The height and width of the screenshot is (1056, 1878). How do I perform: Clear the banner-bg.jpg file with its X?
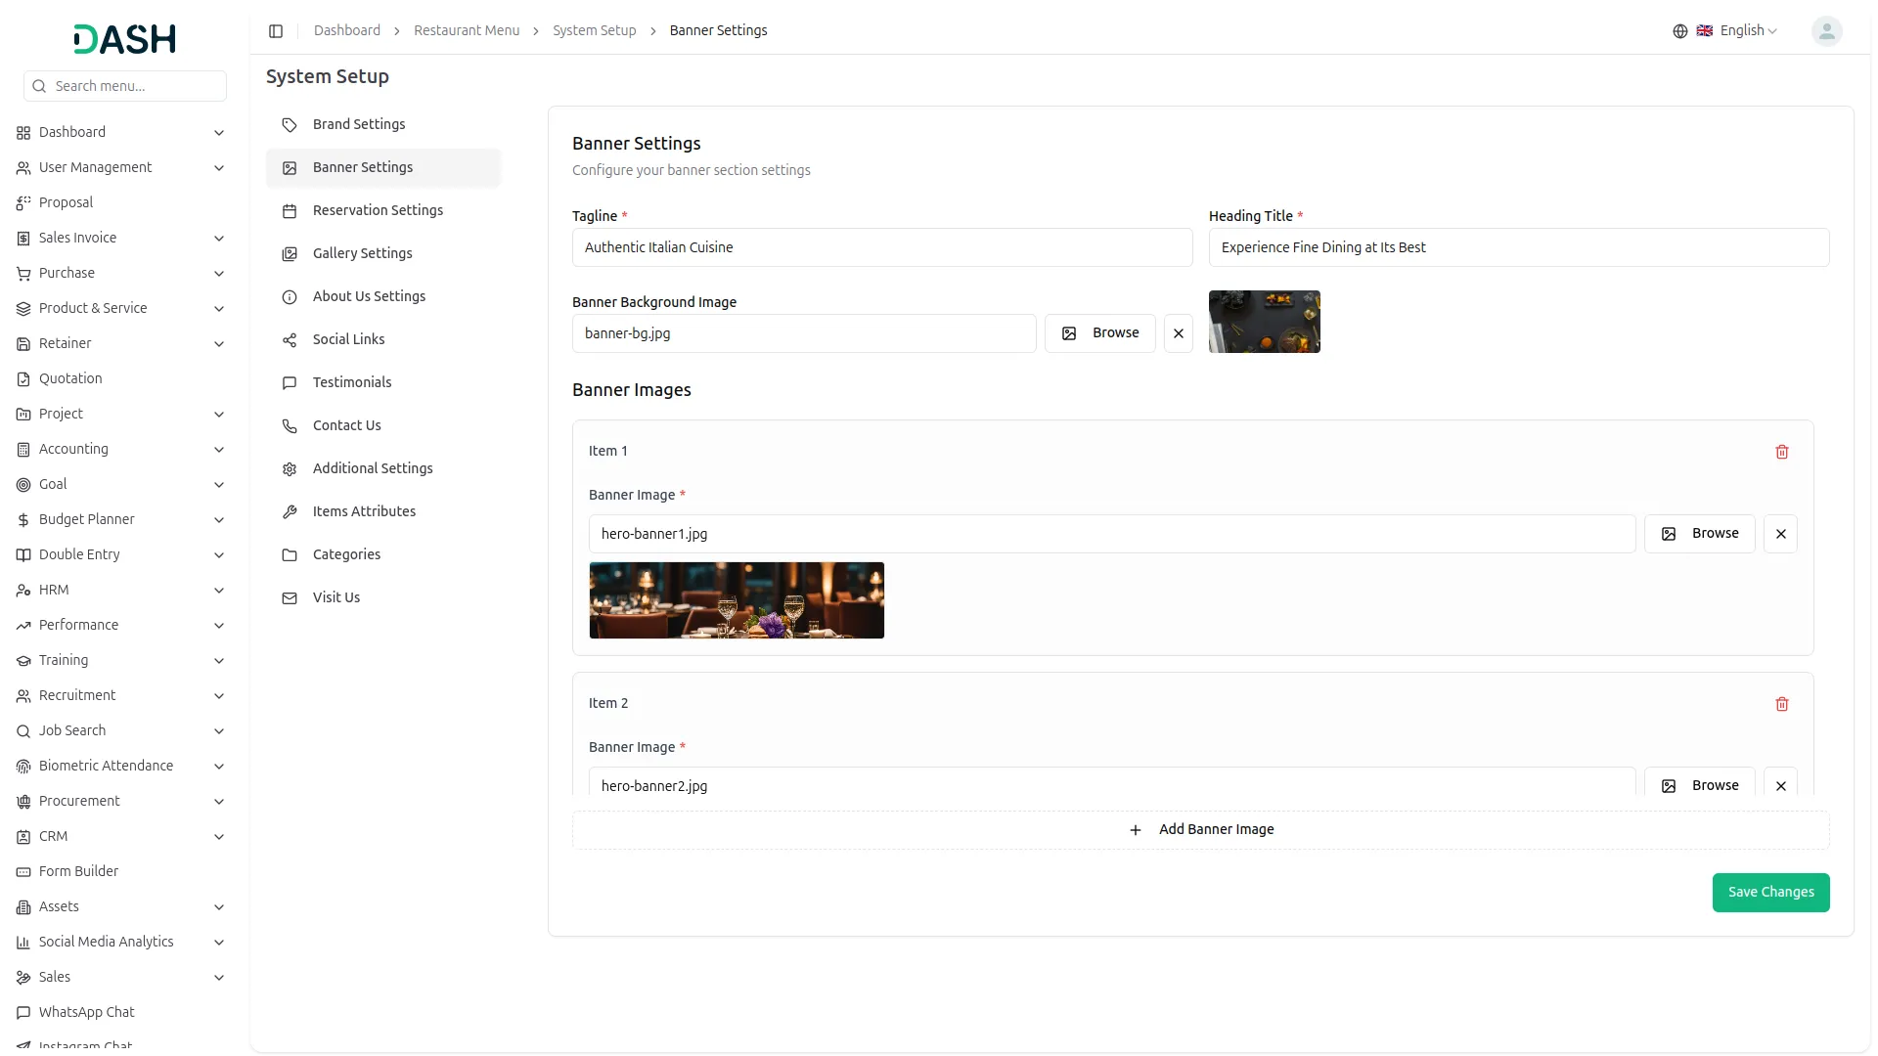click(1178, 333)
